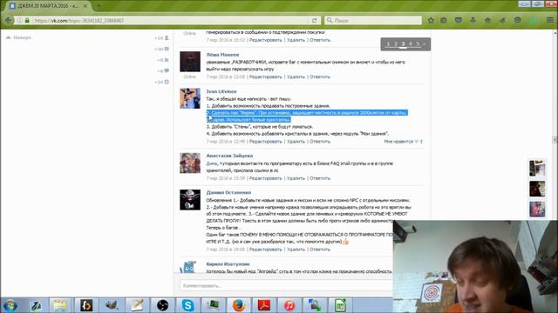Screen dimensions: 558x313
Task: Open Анастасия Зайцева's avatar picture
Action: point(190,163)
